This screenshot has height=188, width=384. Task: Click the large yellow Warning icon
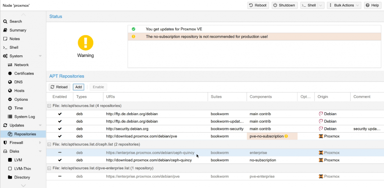[85, 43]
